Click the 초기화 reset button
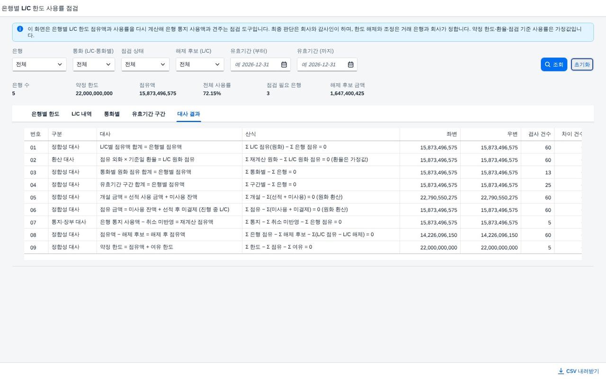 582,64
